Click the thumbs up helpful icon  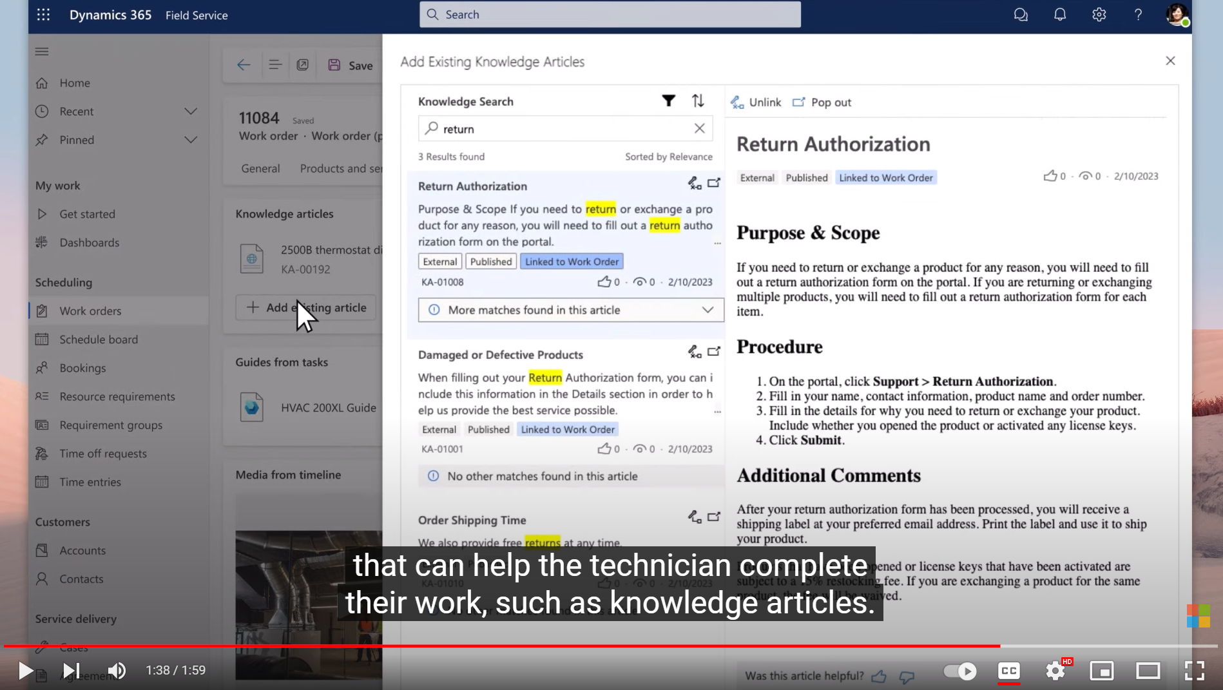pos(878,676)
